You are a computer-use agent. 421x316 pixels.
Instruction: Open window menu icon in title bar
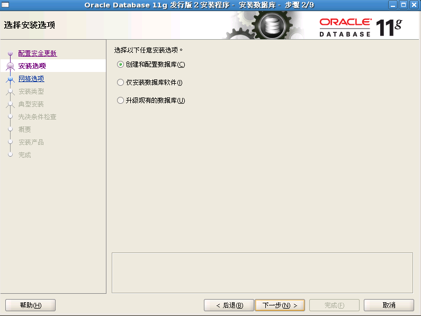[x=5, y=5]
